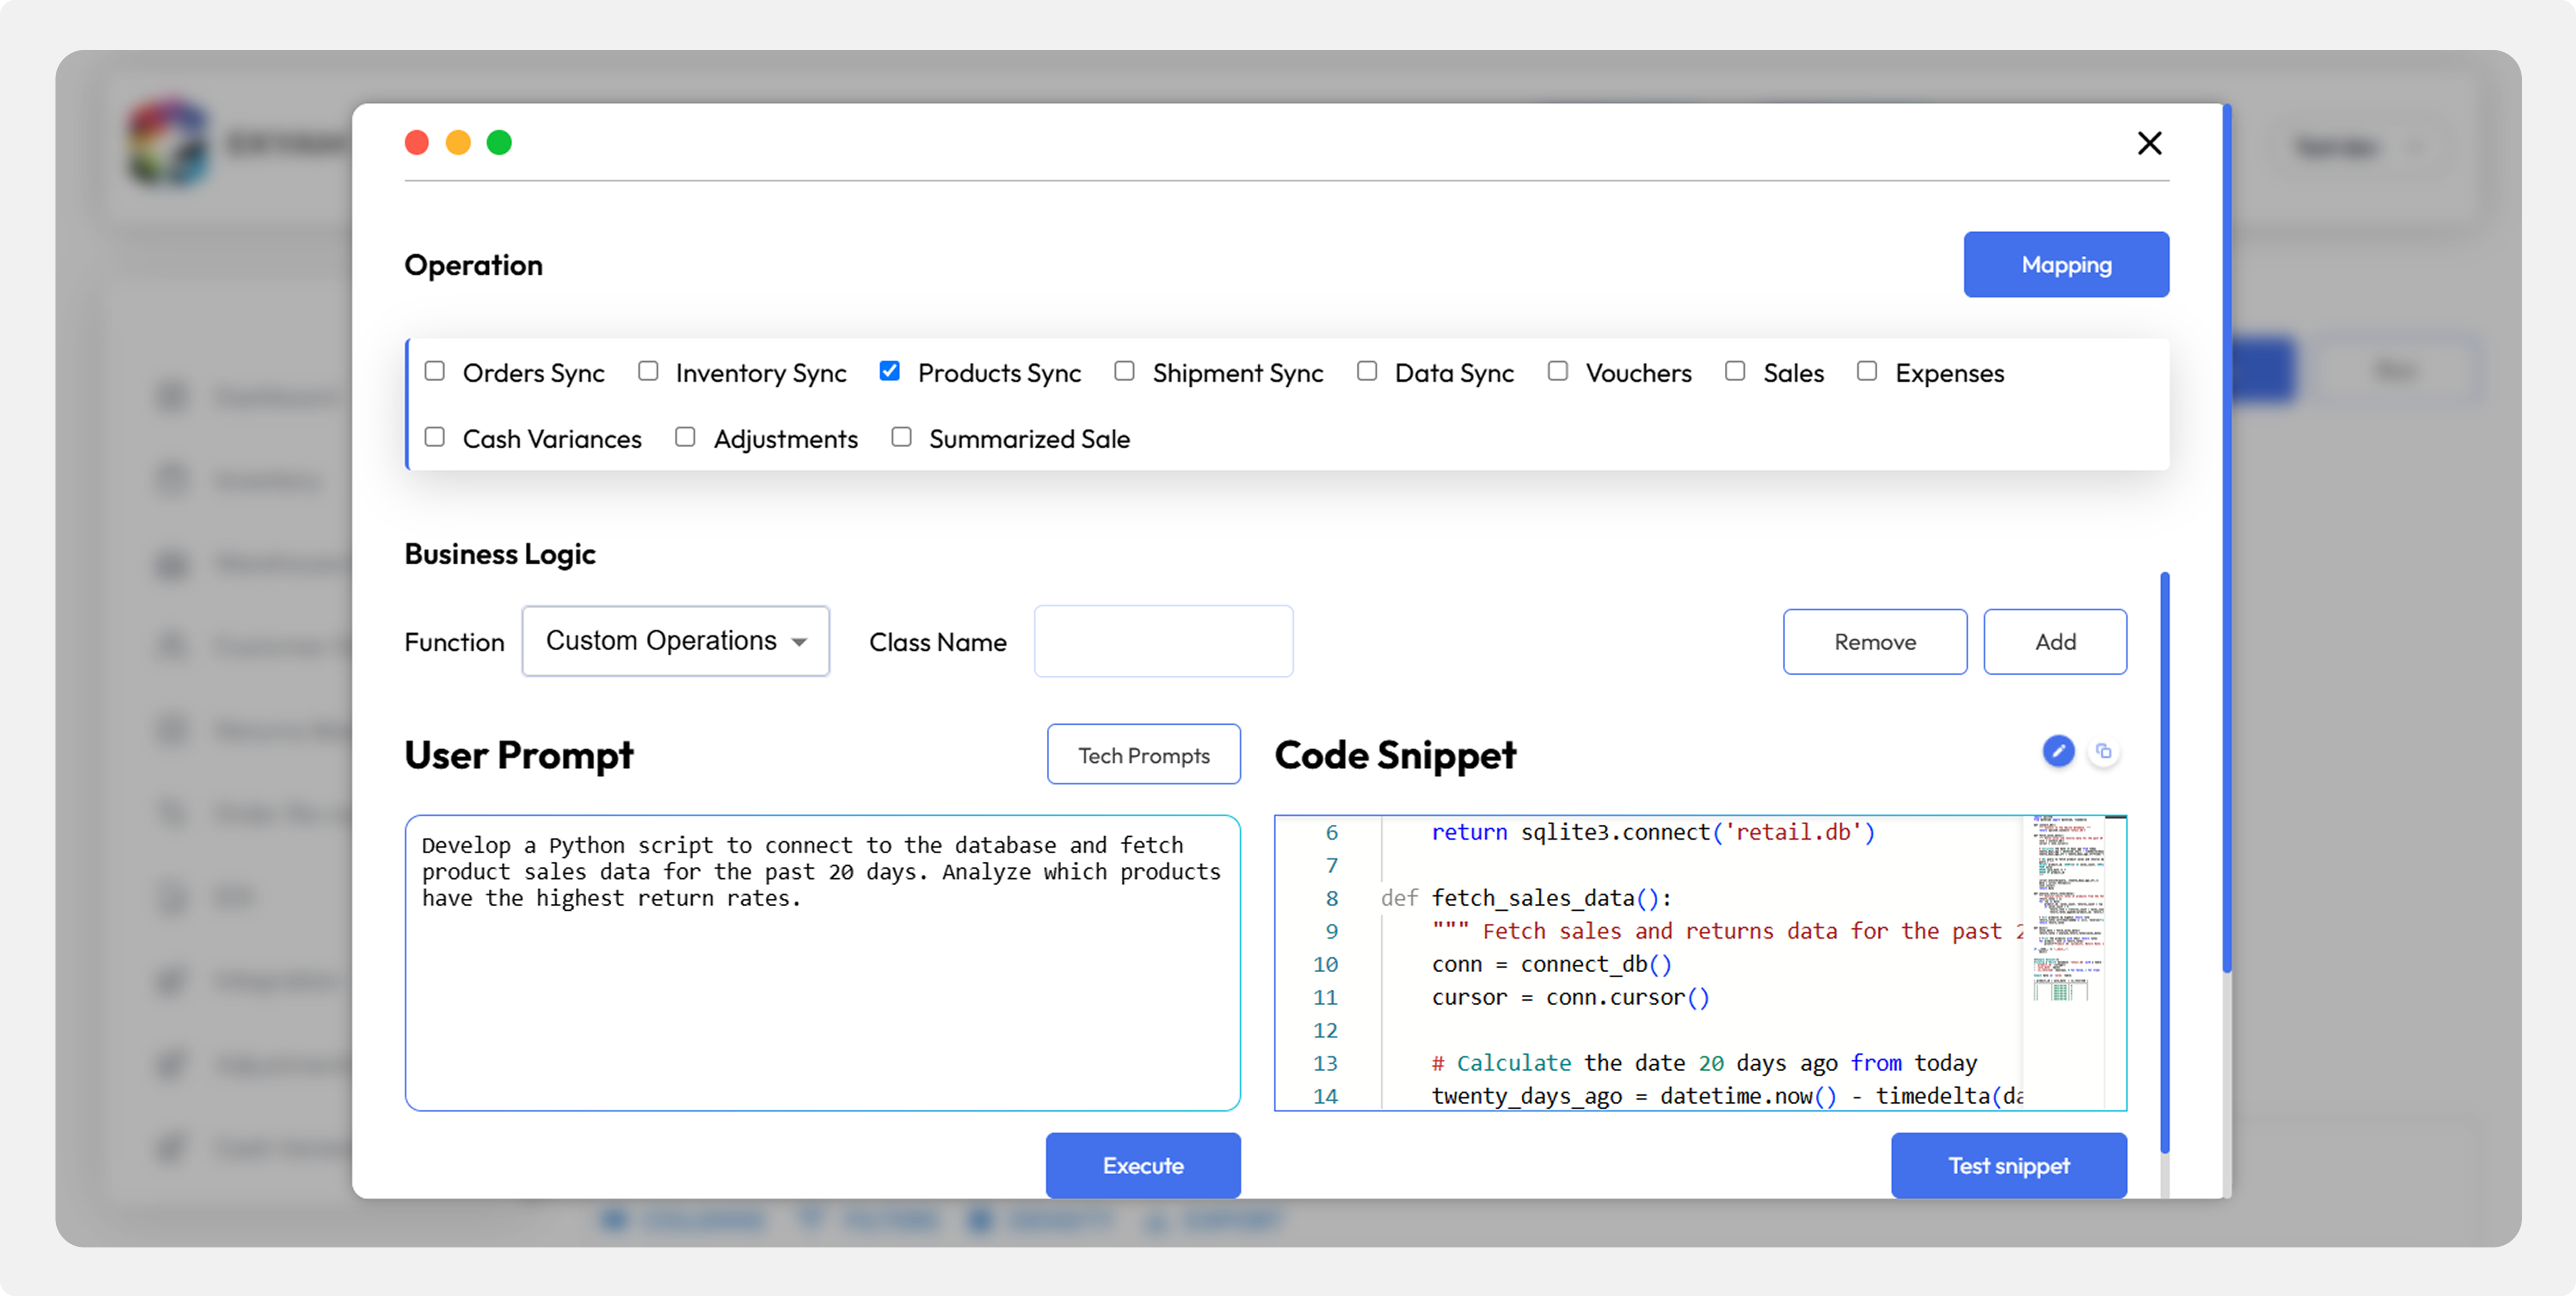Open the Mapping view

(2066, 264)
